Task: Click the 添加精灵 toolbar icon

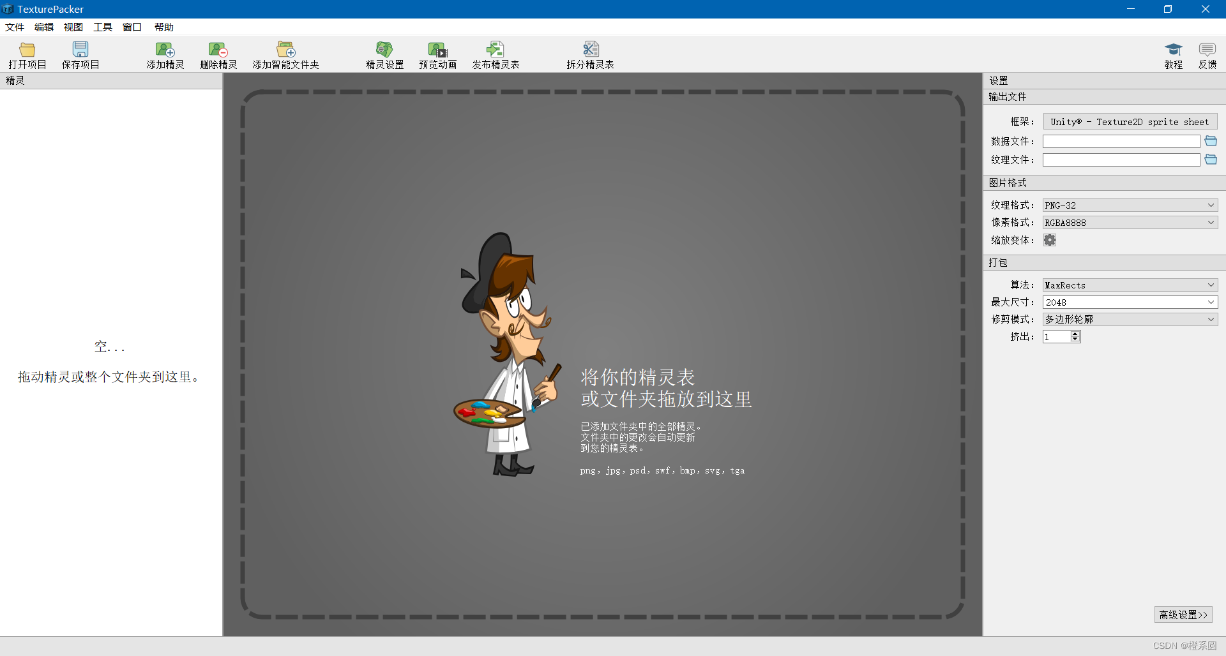Action: click(x=165, y=49)
